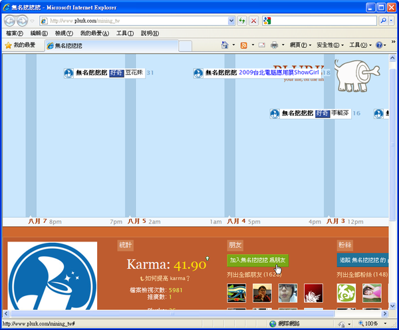Viewport: 399px width, 330px height.
Task: Open the search provider options dropdown
Action: point(392,21)
